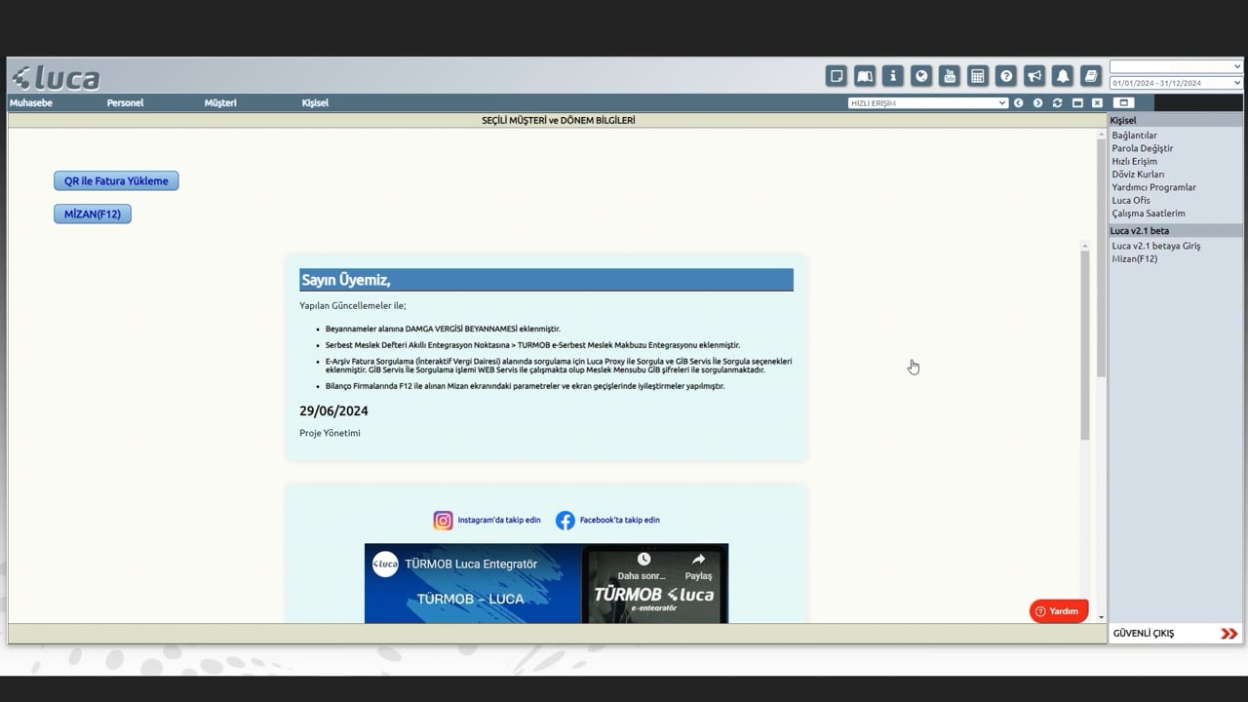The image size is (1248, 702).
Task: Open Yardımcı Programlar link
Action: point(1154,187)
